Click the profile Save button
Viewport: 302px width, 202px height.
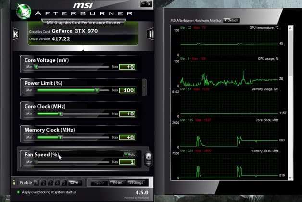[75, 183]
